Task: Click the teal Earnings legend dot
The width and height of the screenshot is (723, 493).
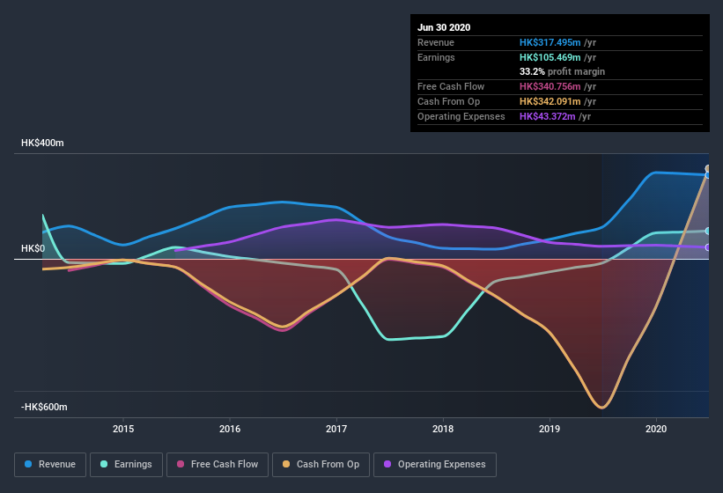Action: 105,464
